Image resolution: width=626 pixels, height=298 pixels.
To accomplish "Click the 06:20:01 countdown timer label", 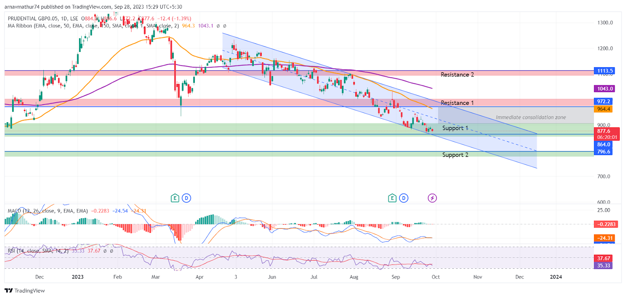I will 607,137.
